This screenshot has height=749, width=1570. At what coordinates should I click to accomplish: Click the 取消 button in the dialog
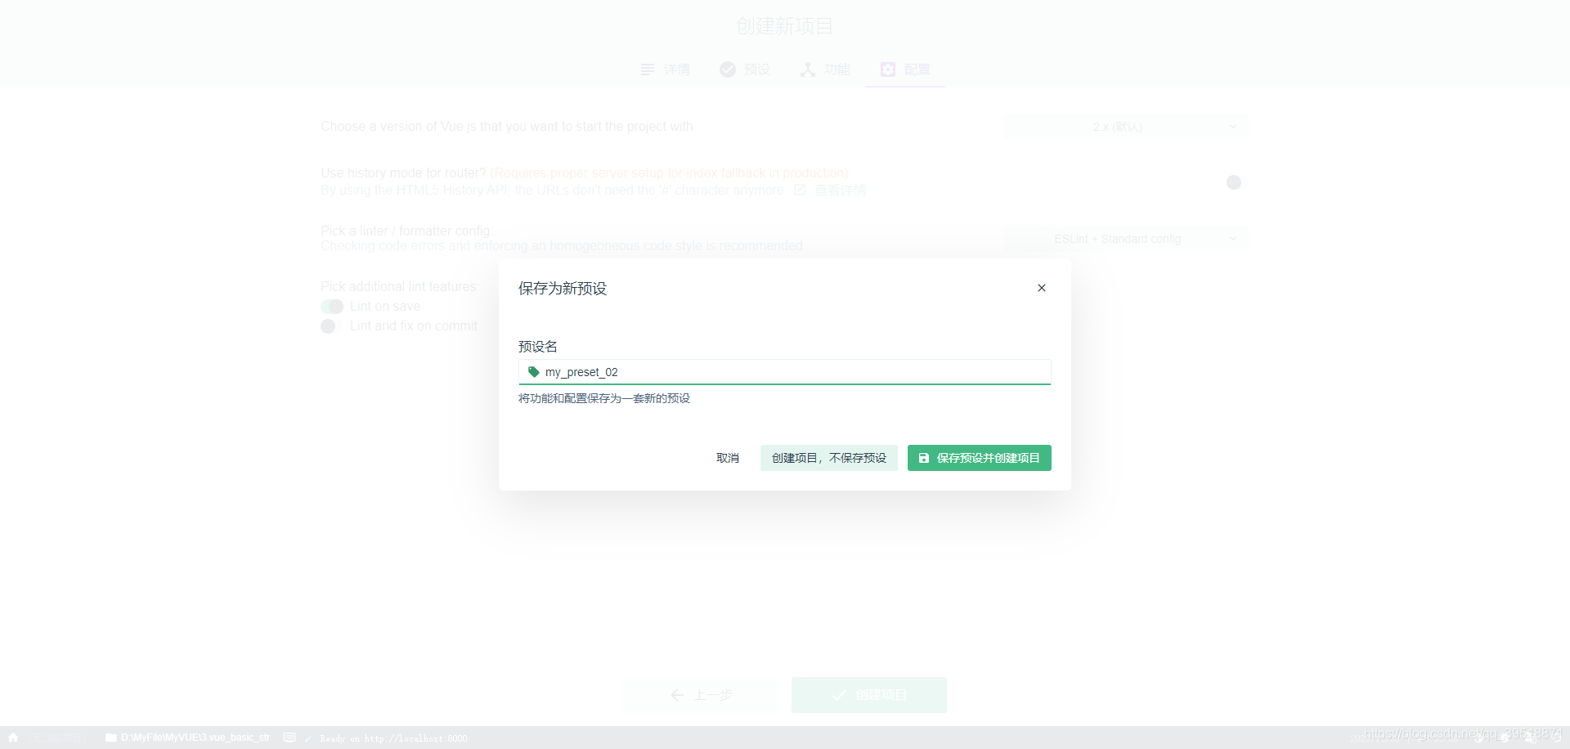(727, 458)
